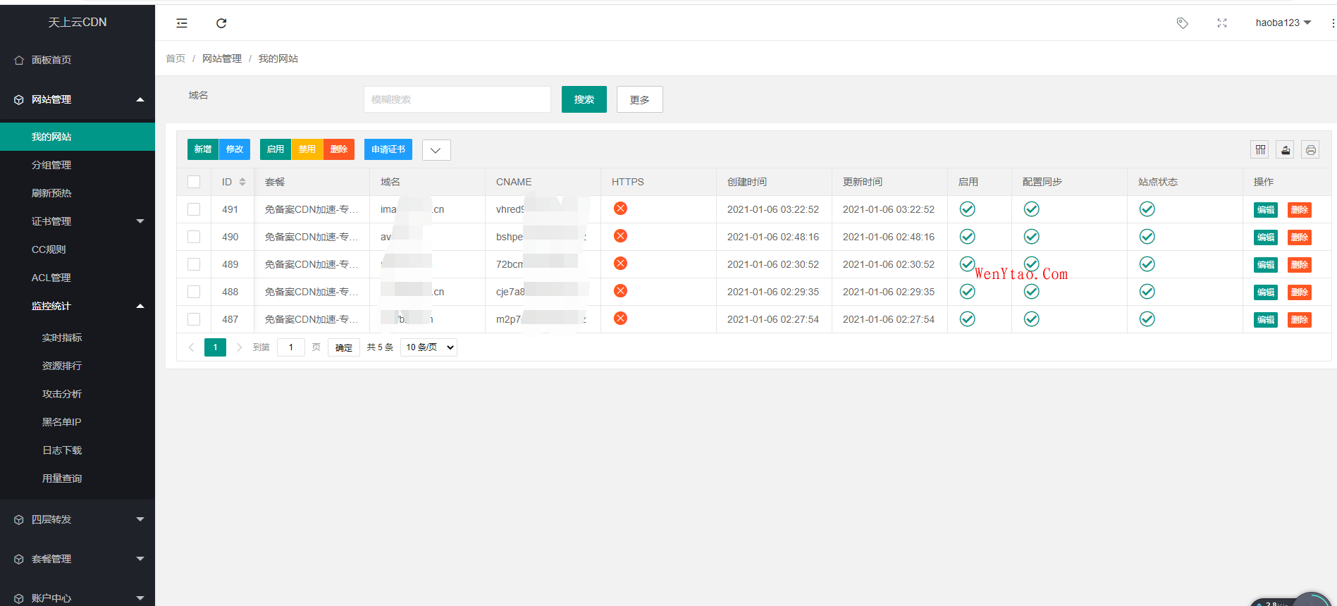This screenshot has width=1337, height=606.
Task: Click the 配置同步 check icon for row 491
Action: [1032, 209]
